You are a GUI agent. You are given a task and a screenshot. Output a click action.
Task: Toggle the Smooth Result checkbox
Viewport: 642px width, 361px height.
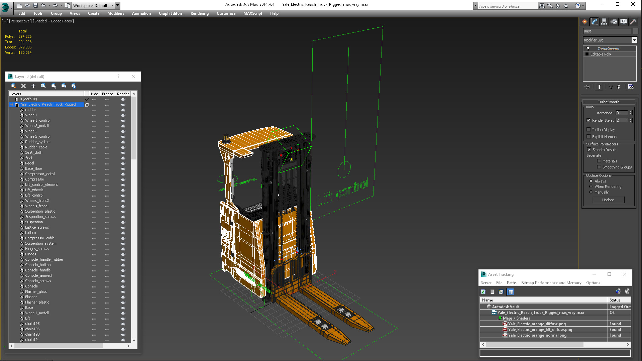click(589, 150)
